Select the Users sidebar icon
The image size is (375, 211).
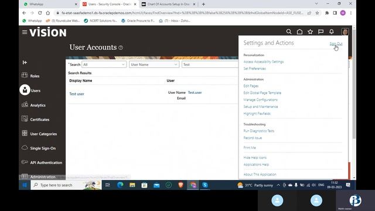[x=25, y=90]
